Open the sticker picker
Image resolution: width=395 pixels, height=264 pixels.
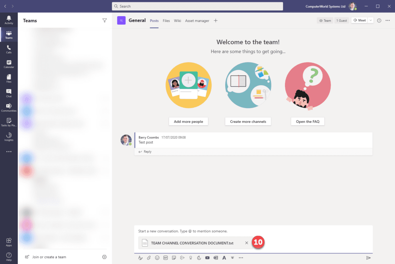[x=174, y=258]
